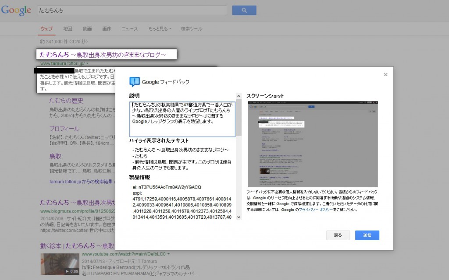
Task: Click the 戻る button
Action: (x=338, y=235)
